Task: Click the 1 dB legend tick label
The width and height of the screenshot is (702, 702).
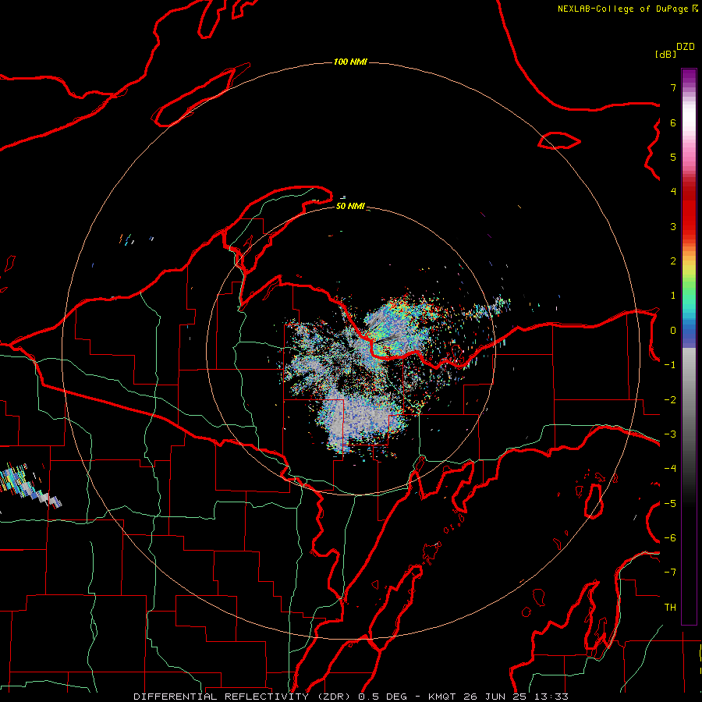Action: click(673, 296)
